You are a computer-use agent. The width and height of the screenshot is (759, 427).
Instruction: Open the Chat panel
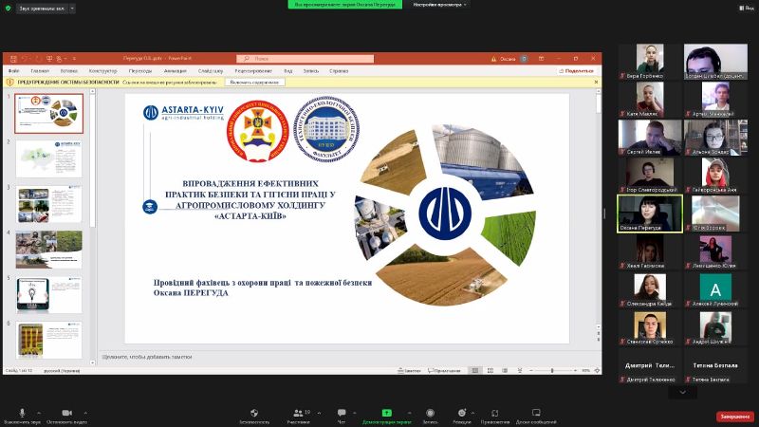coord(342,413)
